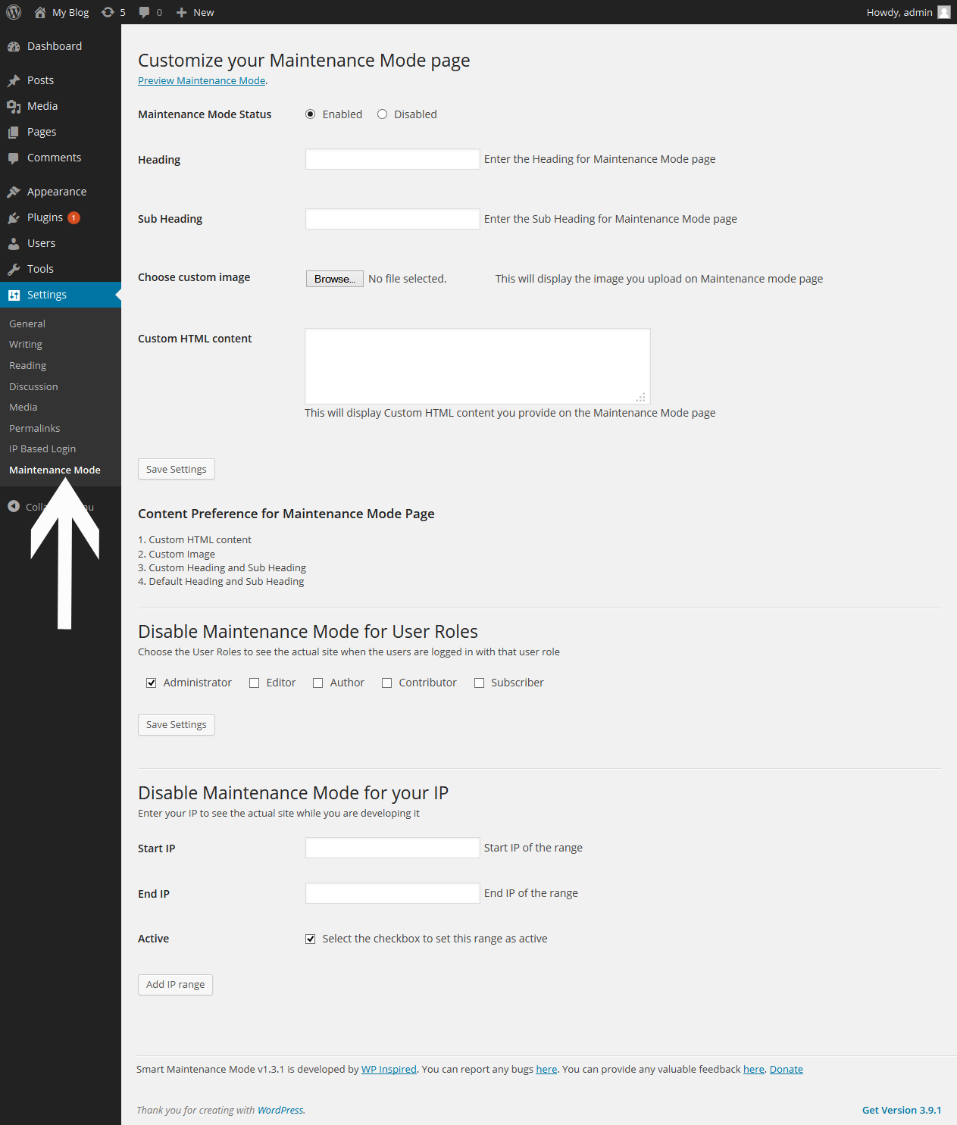Click the Sub Heading input field
957x1125 pixels.
[x=392, y=219]
